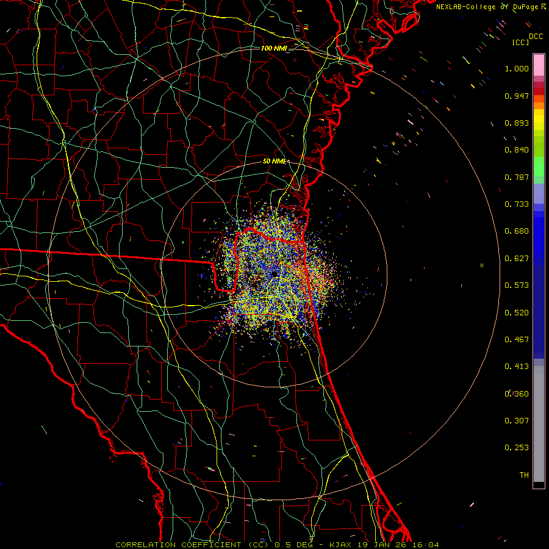Pick the yellow segment of the color bar
The width and height of the screenshot is (549, 549).
click(539, 120)
